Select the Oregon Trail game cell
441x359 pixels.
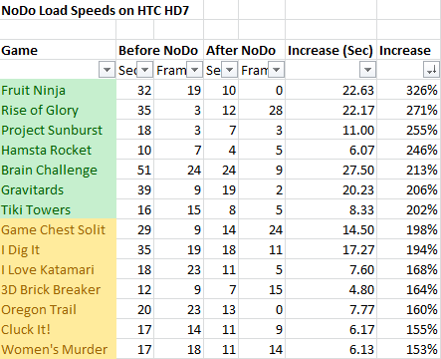58,309
